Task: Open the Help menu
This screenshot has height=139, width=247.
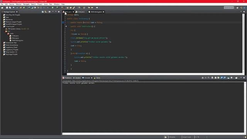Action: tap(63, 4)
